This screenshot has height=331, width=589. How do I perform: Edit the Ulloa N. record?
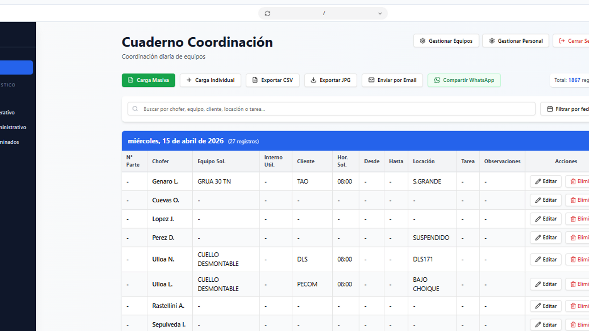pos(546,259)
